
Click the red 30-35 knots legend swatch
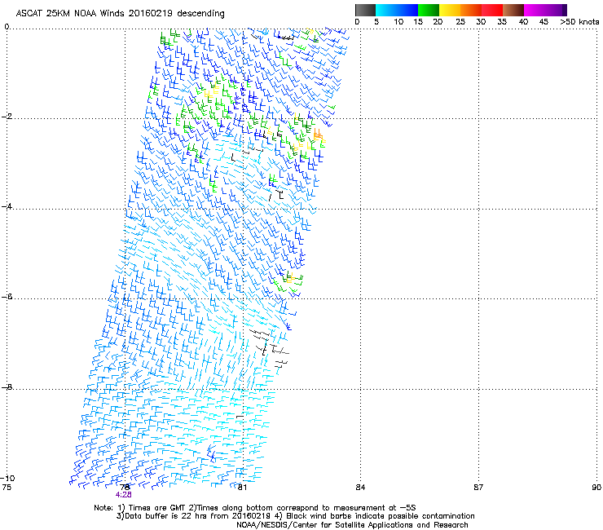[492, 10]
